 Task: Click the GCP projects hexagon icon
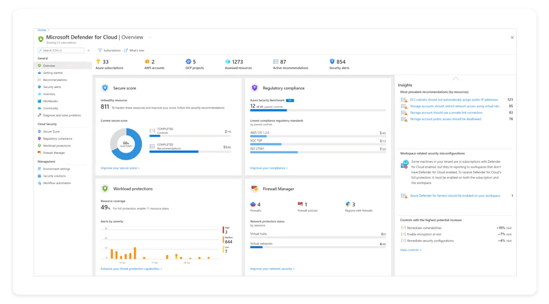pyautogui.click(x=188, y=62)
